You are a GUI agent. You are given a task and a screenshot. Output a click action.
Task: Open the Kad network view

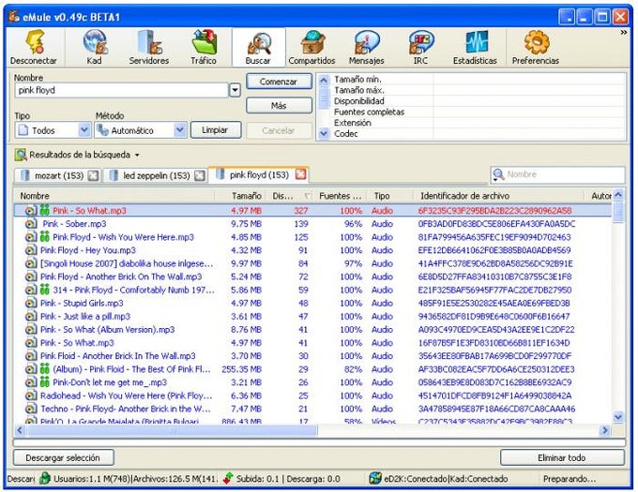pos(94,47)
